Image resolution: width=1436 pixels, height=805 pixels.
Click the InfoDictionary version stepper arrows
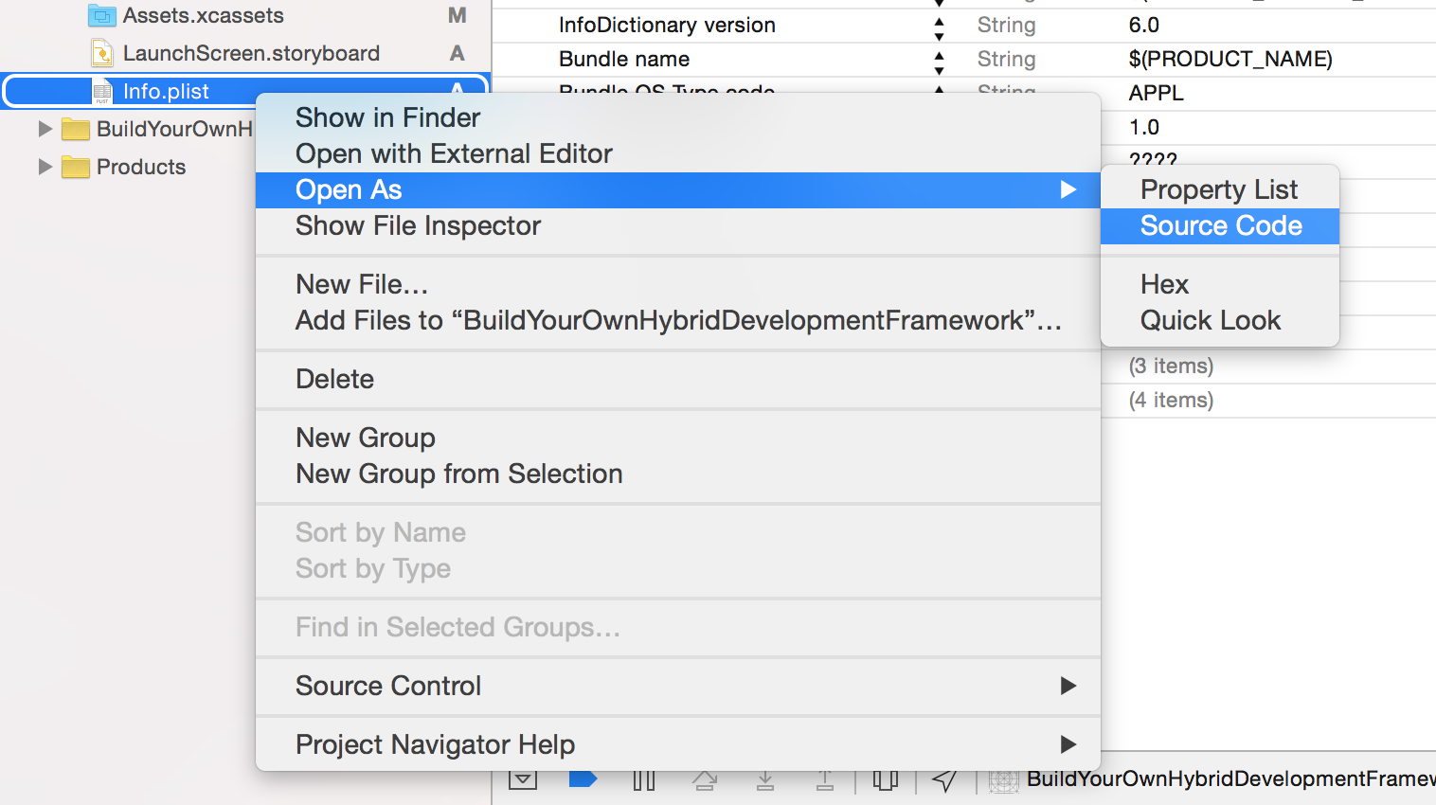pyautogui.click(x=939, y=26)
